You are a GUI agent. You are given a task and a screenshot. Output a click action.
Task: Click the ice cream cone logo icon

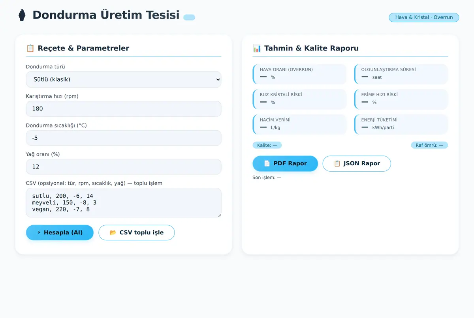pos(22,15)
